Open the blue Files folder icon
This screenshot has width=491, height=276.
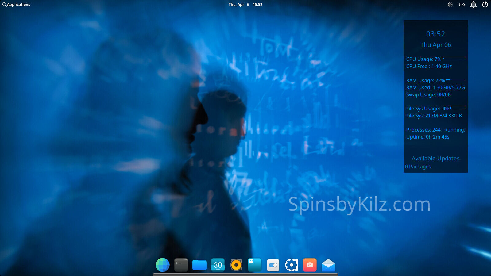tap(199, 265)
